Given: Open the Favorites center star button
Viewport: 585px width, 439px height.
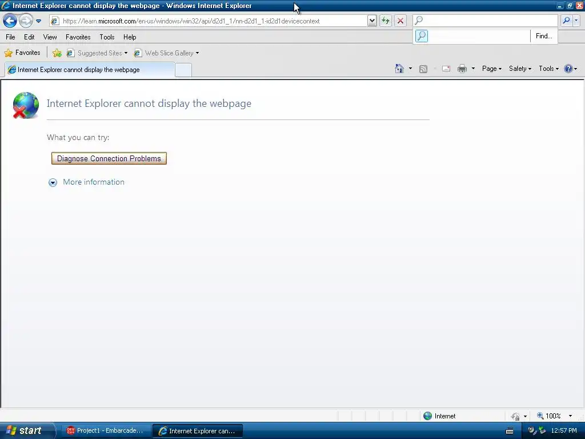Looking at the screenshot, I should tap(22, 53).
